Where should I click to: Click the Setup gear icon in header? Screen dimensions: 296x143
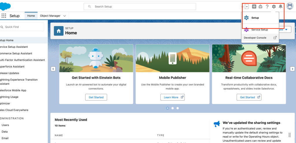click(x=274, y=7)
